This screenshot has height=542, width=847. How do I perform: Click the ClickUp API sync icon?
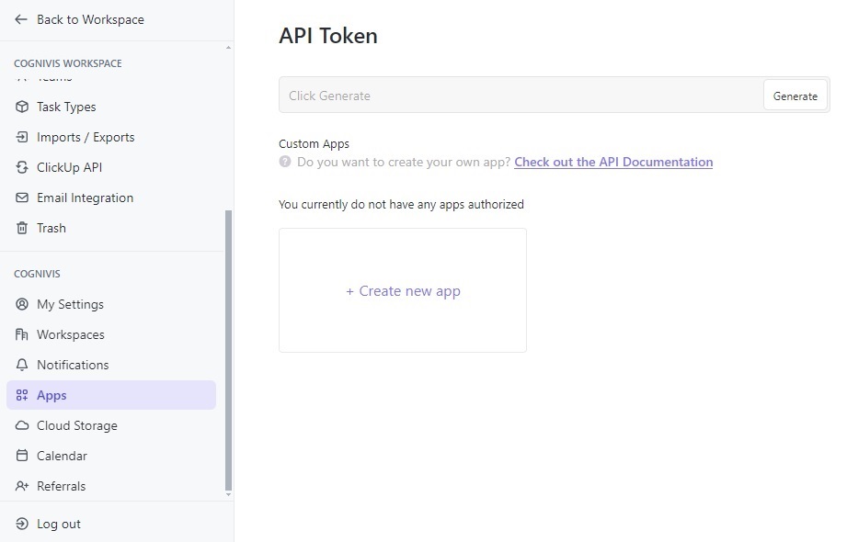point(22,167)
